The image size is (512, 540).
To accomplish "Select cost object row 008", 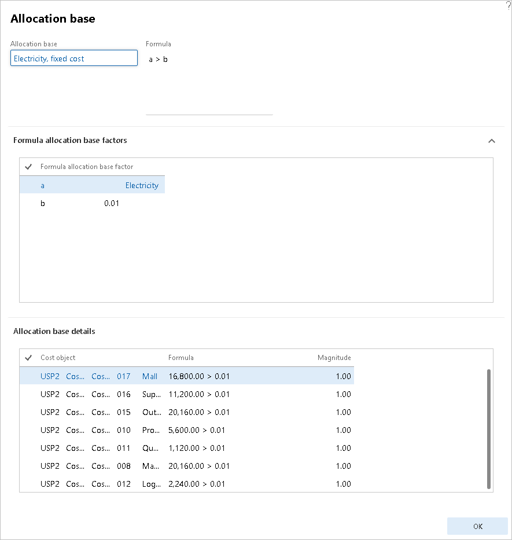I will click(231, 466).
